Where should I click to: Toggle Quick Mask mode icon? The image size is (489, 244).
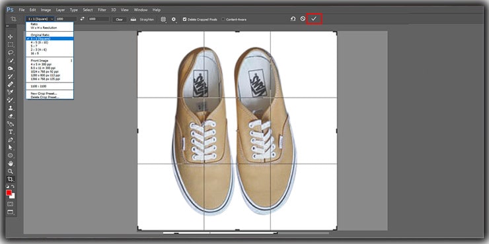11,204
